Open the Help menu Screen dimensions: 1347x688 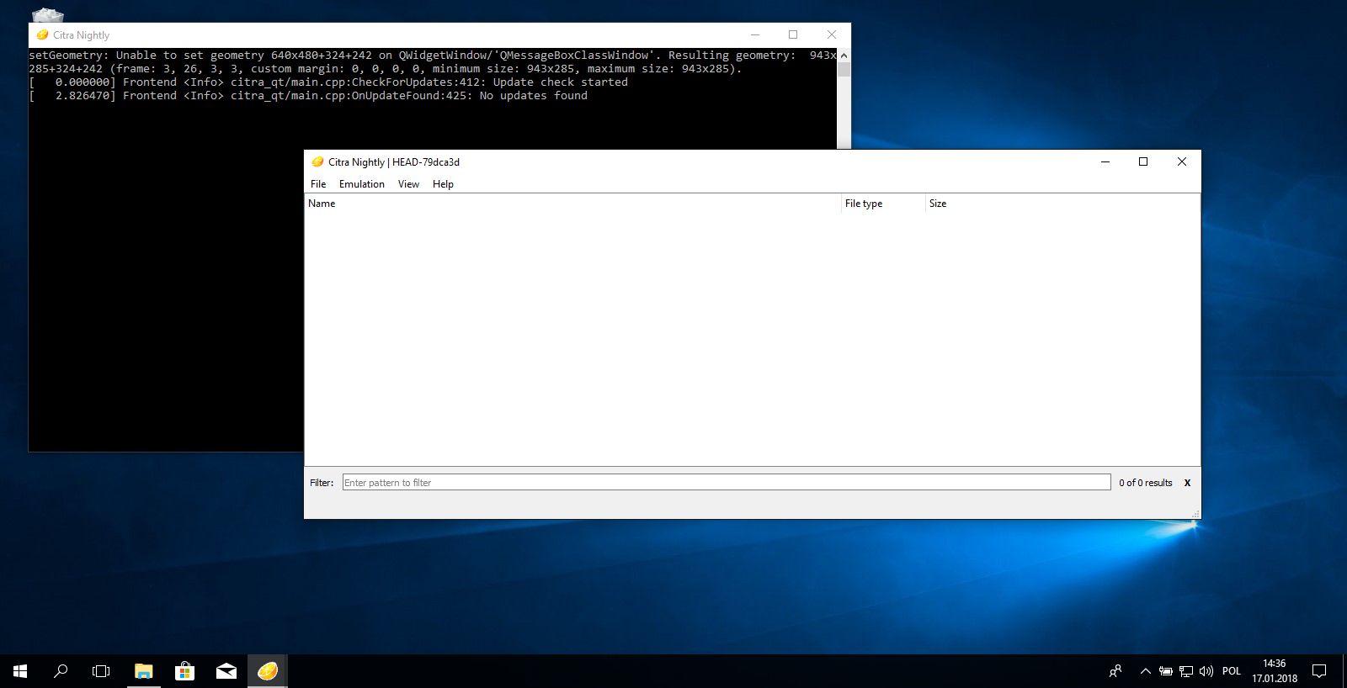tap(443, 184)
